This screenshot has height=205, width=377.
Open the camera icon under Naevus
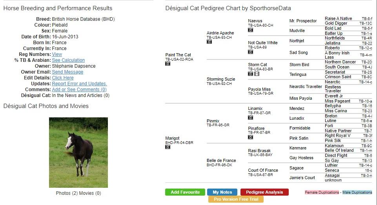coord(251,30)
